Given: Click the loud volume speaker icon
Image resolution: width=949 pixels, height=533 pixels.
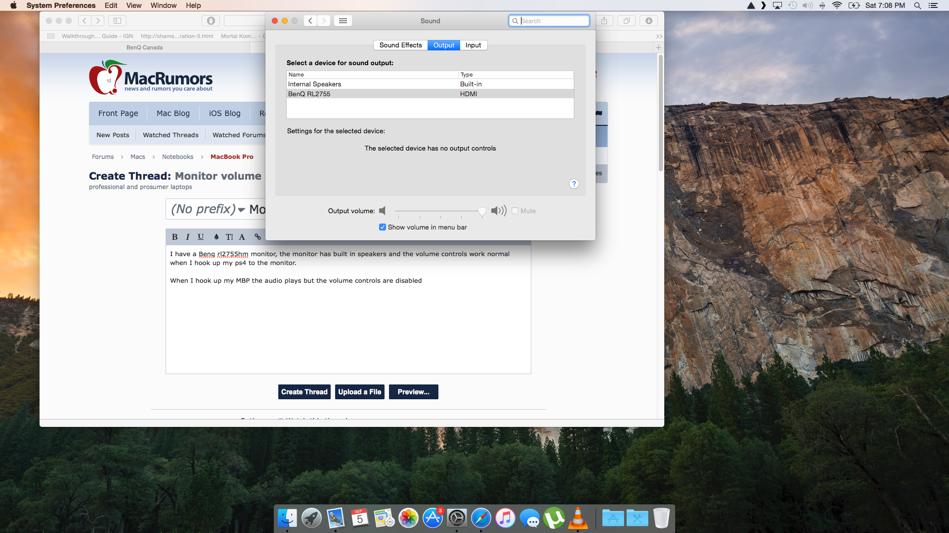Looking at the screenshot, I should click(499, 211).
